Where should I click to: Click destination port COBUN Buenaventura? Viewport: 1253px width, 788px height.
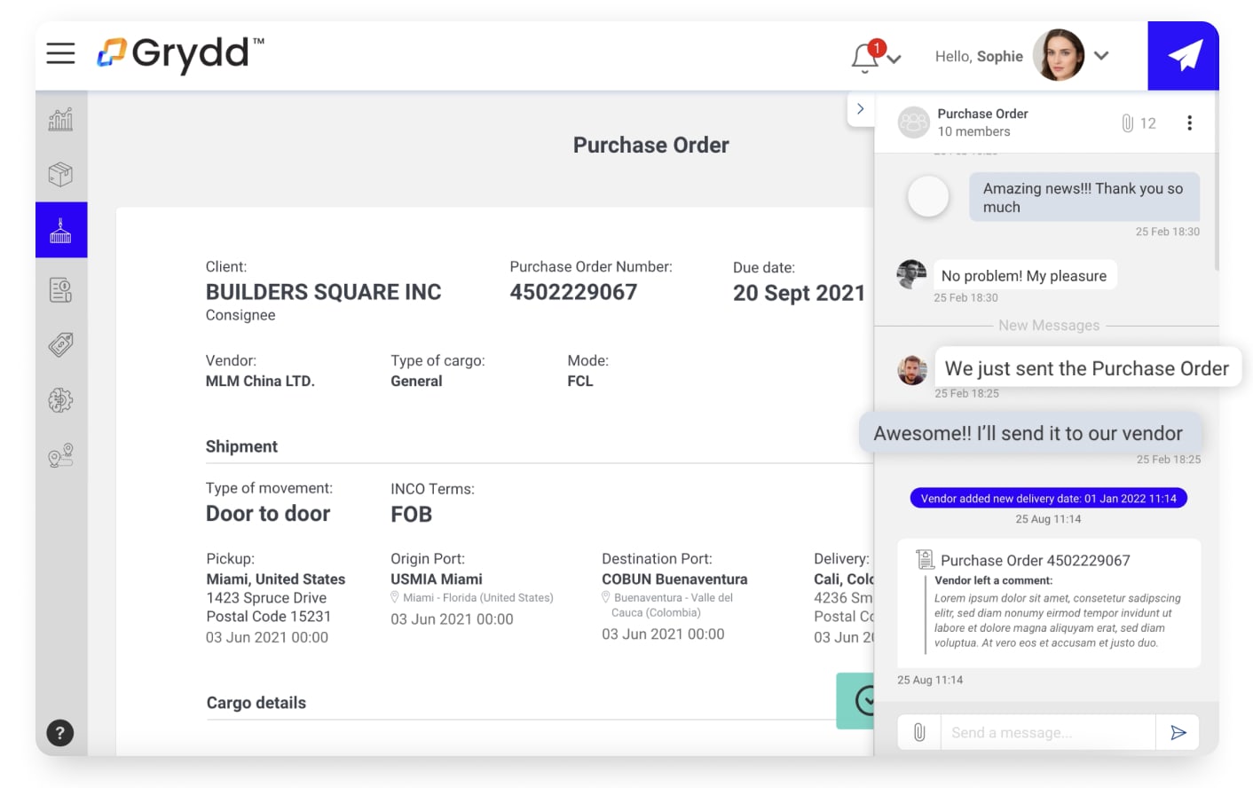[x=674, y=579]
